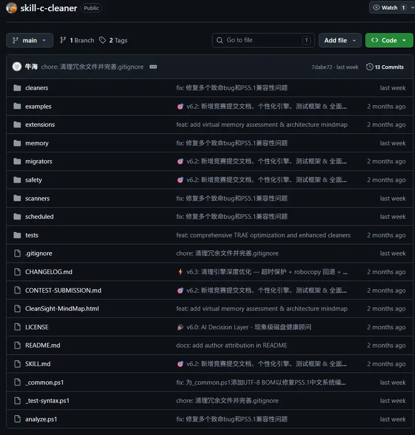This screenshot has height=435, width=415.
Task: Click the _common.ps1 file icon
Action: 17,382
